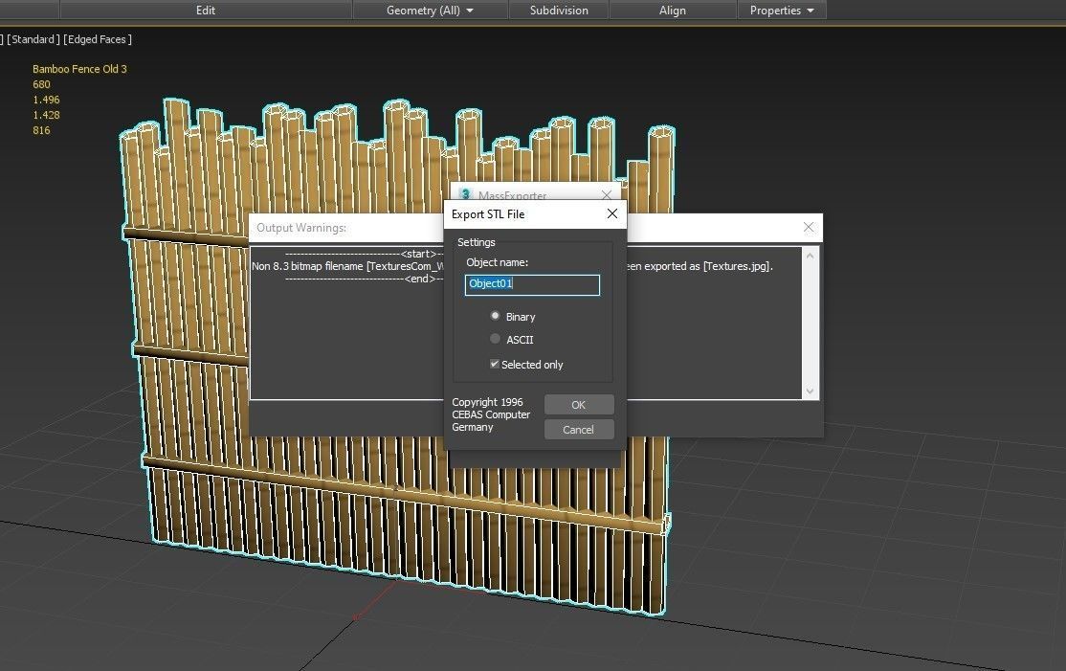This screenshot has height=671, width=1066.
Task: Open the Edged Faces viewport menu
Action: 98,39
